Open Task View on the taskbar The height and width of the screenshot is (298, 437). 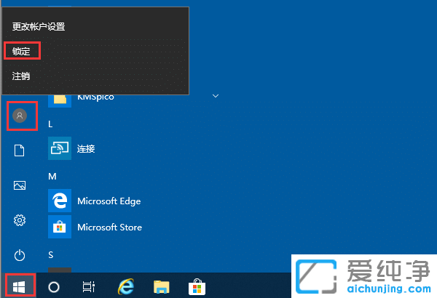(89, 287)
